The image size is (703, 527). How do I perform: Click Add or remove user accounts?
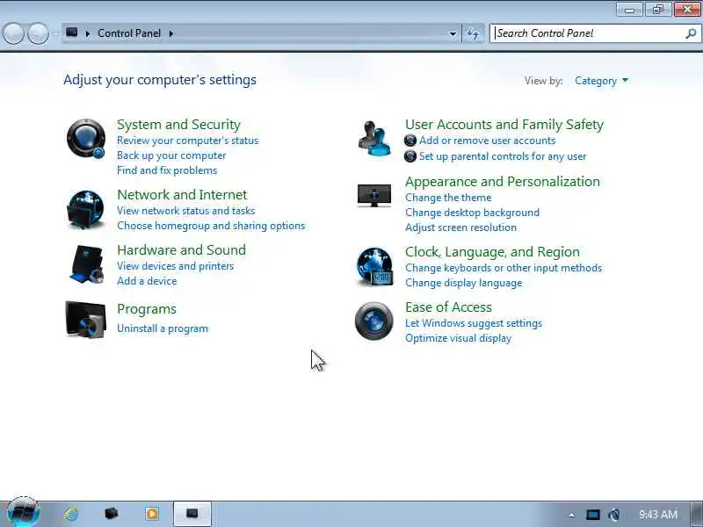(x=487, y=141)
